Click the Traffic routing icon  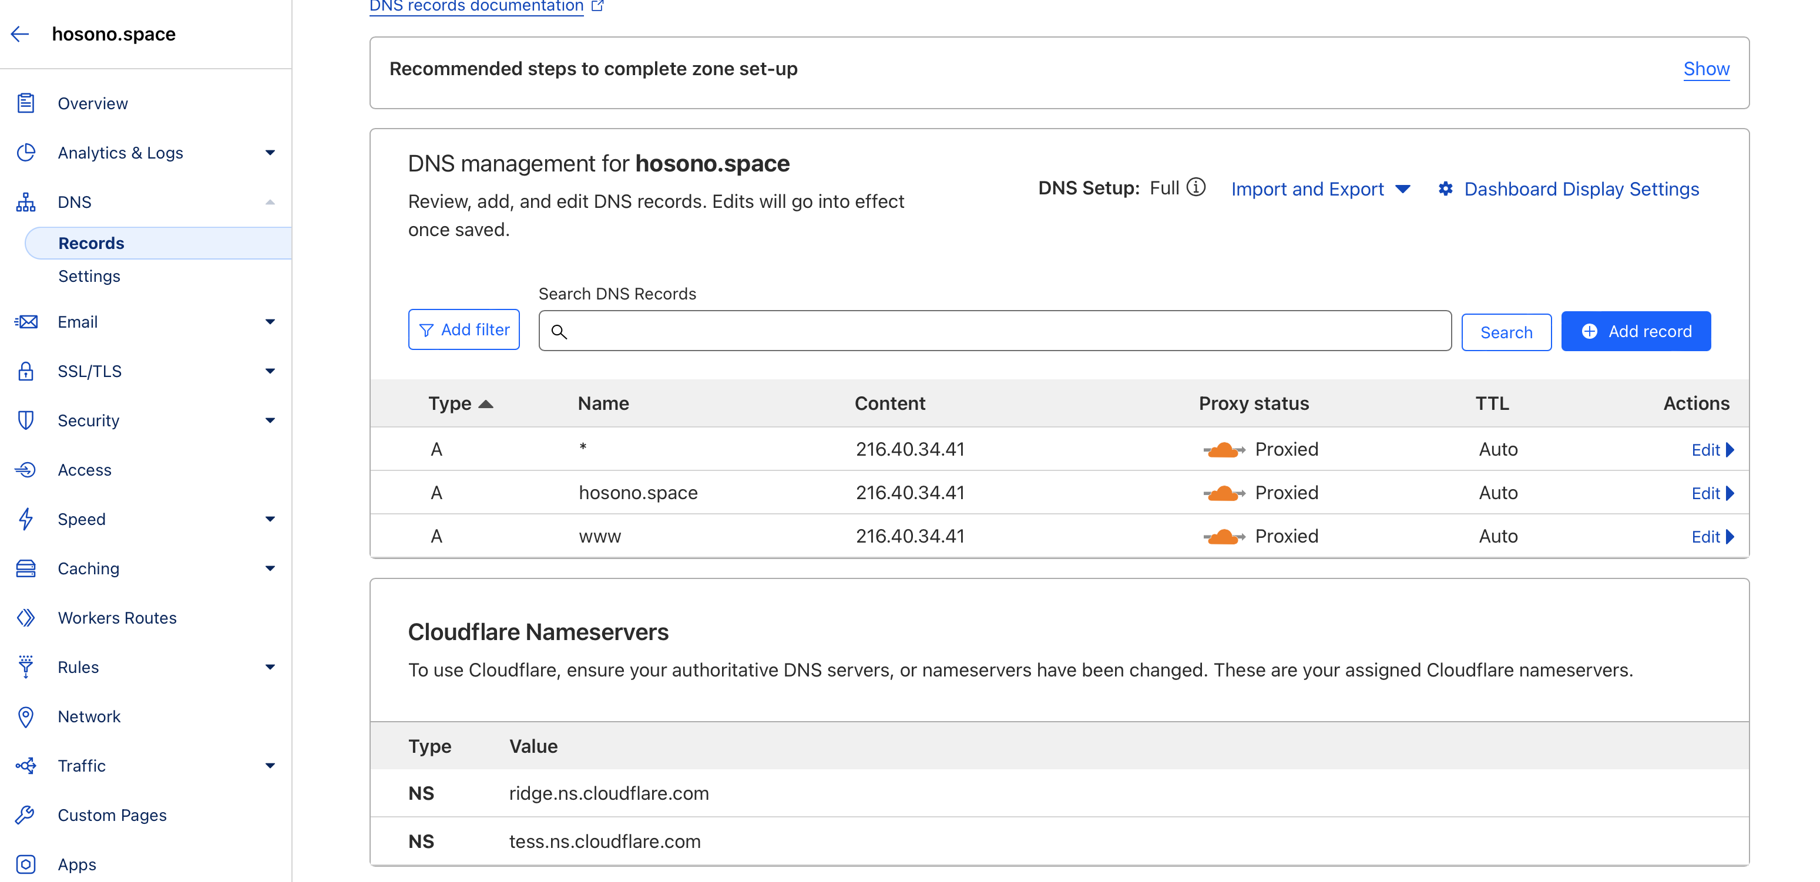(26, 766)
